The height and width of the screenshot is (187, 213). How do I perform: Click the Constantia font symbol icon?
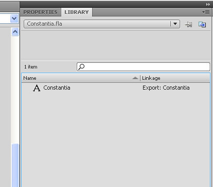pos(37,88)
